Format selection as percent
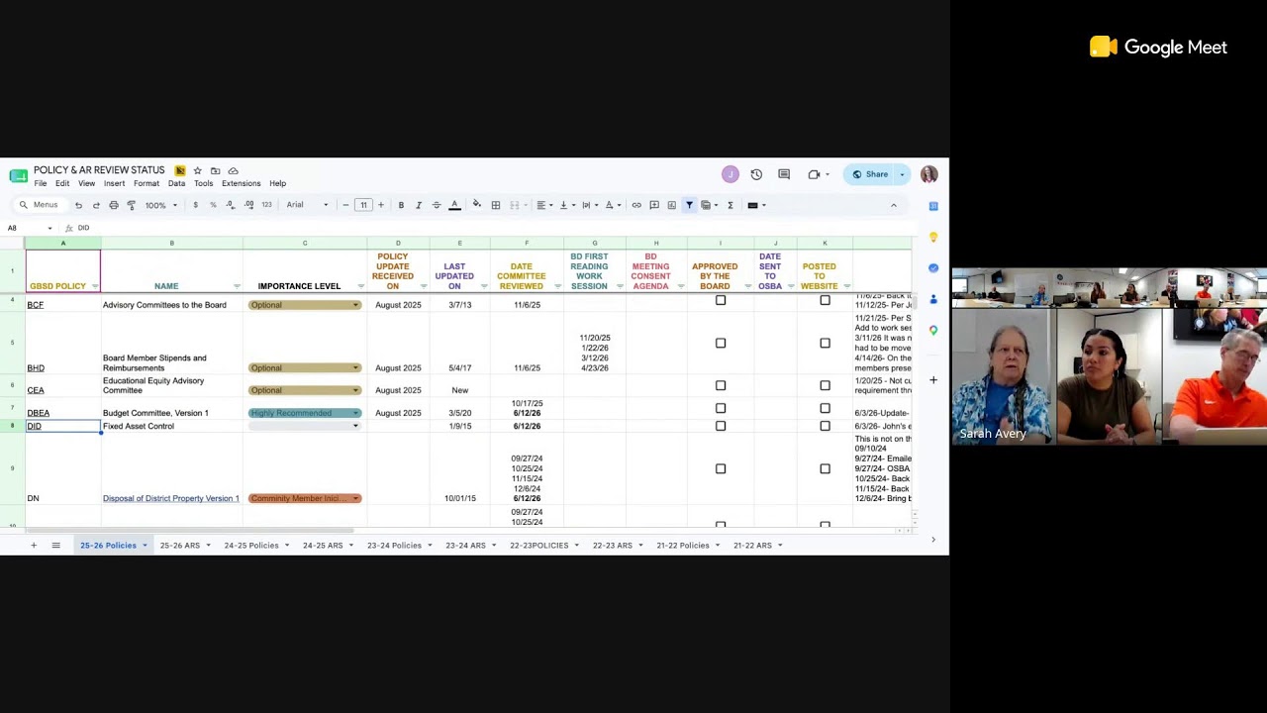Viewport: 1267px width, 713px height. 213,205
